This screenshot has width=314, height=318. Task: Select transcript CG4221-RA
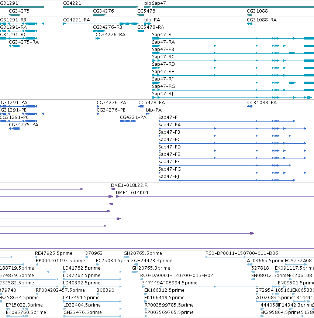(77, 20)
